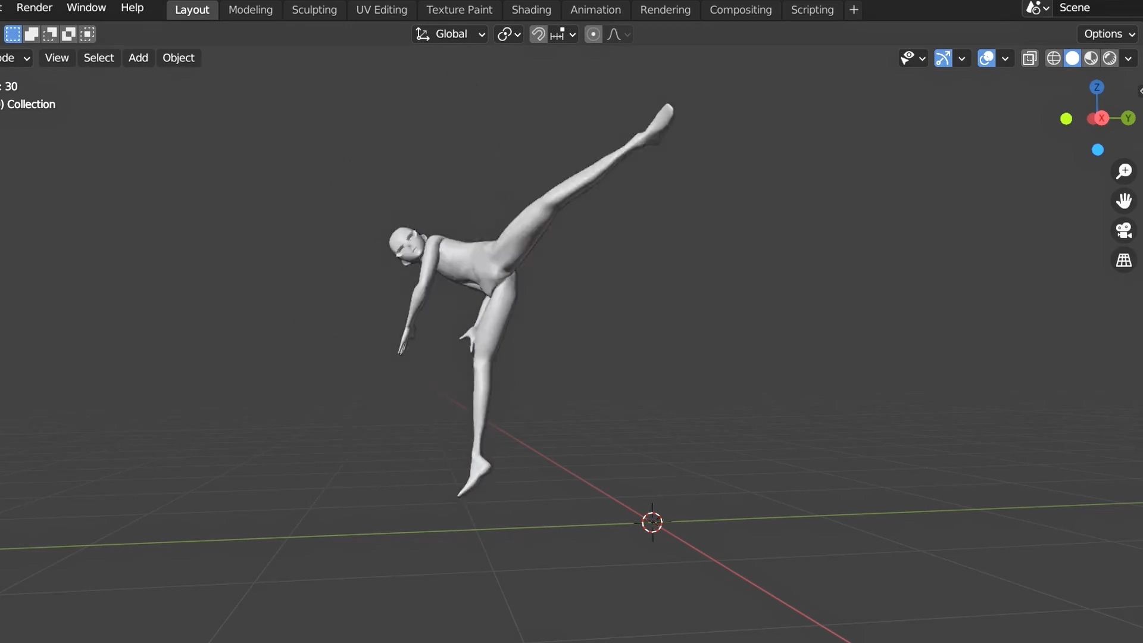Open the View menu in viewport header

pos(57,58)
